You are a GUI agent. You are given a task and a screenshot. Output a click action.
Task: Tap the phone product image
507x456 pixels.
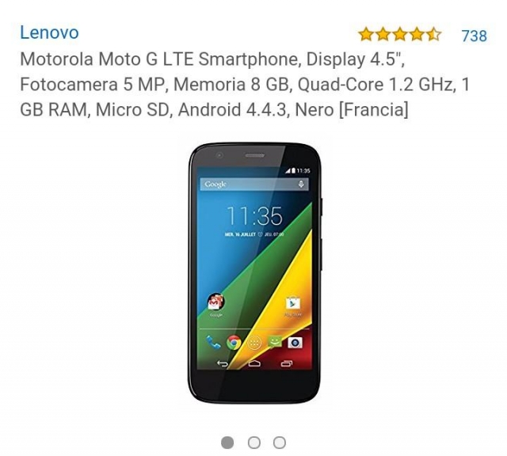click(255, 273)
